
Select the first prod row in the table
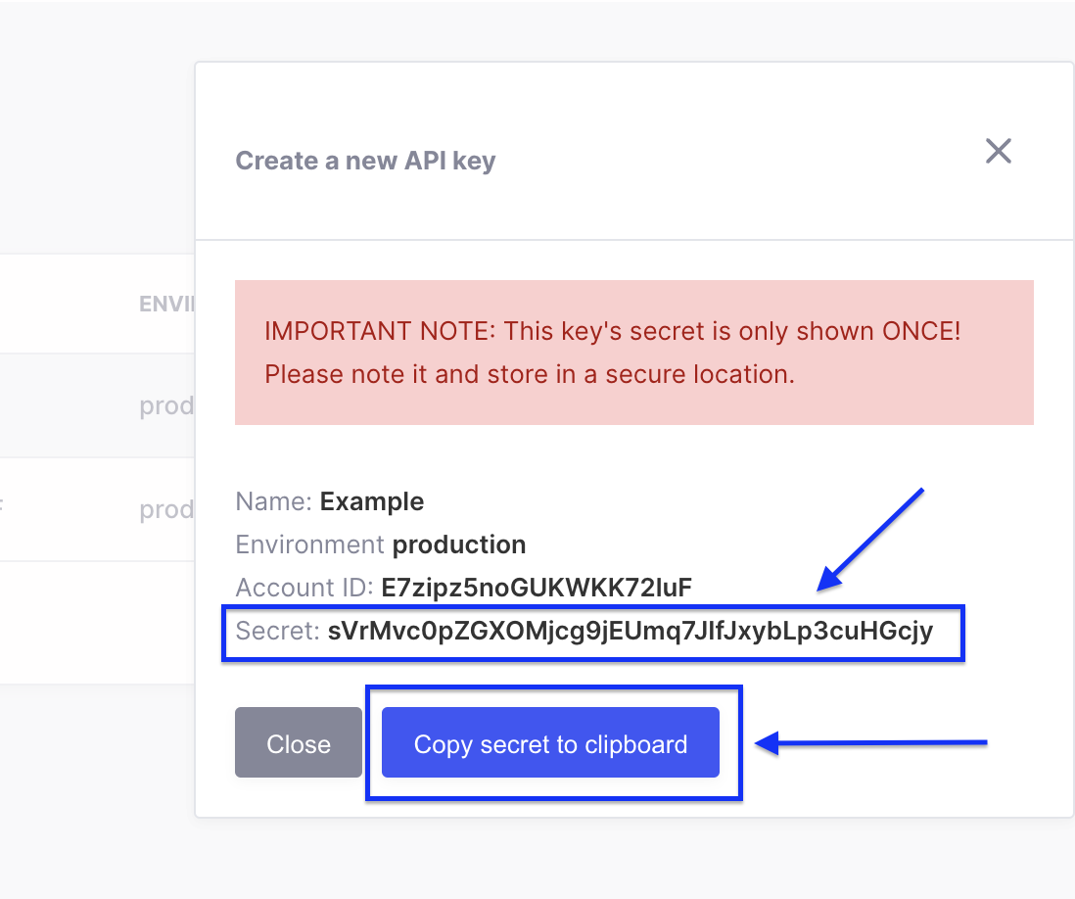(166, 404)
